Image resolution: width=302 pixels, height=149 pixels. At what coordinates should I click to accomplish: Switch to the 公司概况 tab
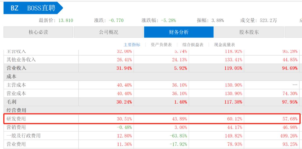[x=108, y=32]
